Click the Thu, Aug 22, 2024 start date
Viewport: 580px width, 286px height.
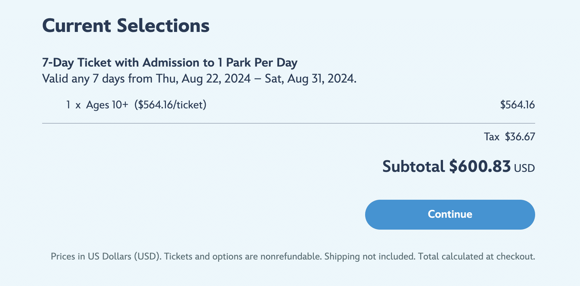click(203, 79)
